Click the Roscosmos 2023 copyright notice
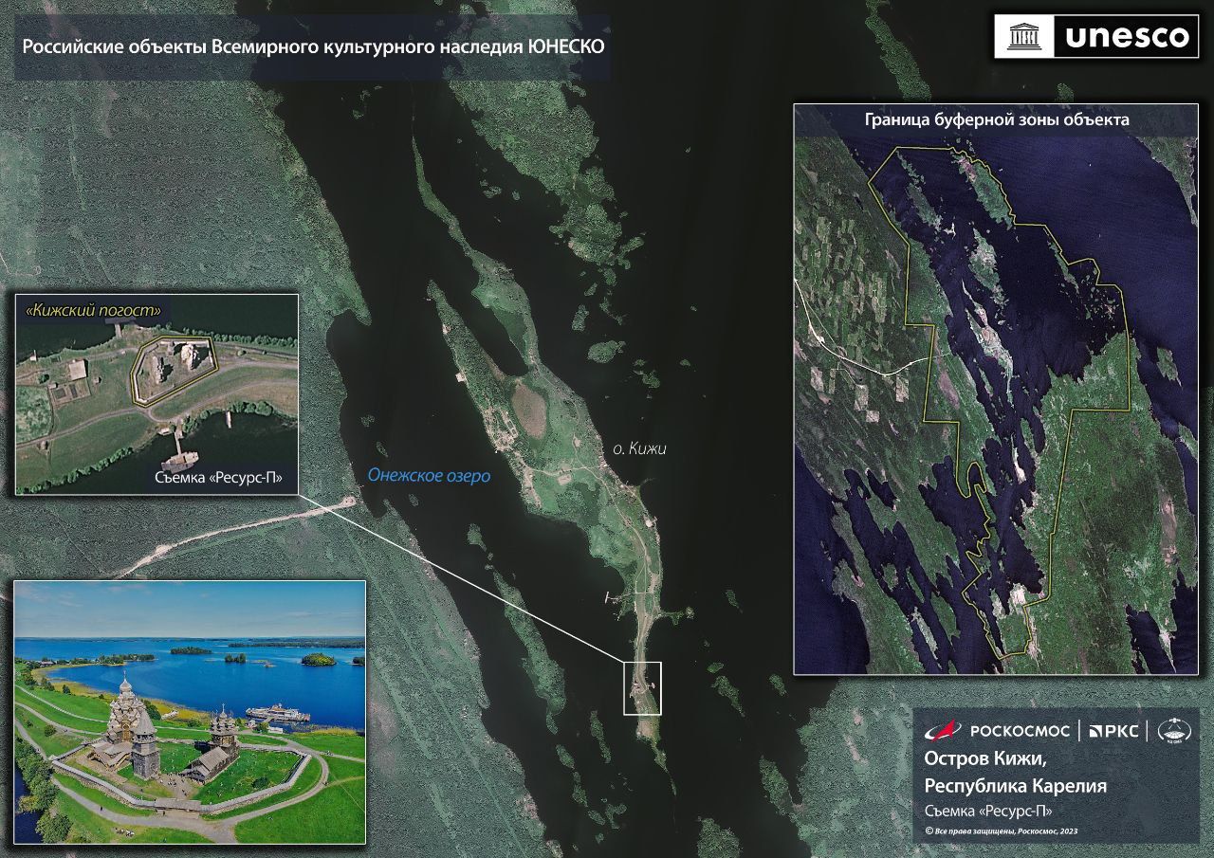This screenshot has height=858, width=1214. point(1001,831)
